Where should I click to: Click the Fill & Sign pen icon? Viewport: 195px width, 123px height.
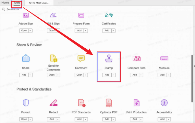[53, 15]
